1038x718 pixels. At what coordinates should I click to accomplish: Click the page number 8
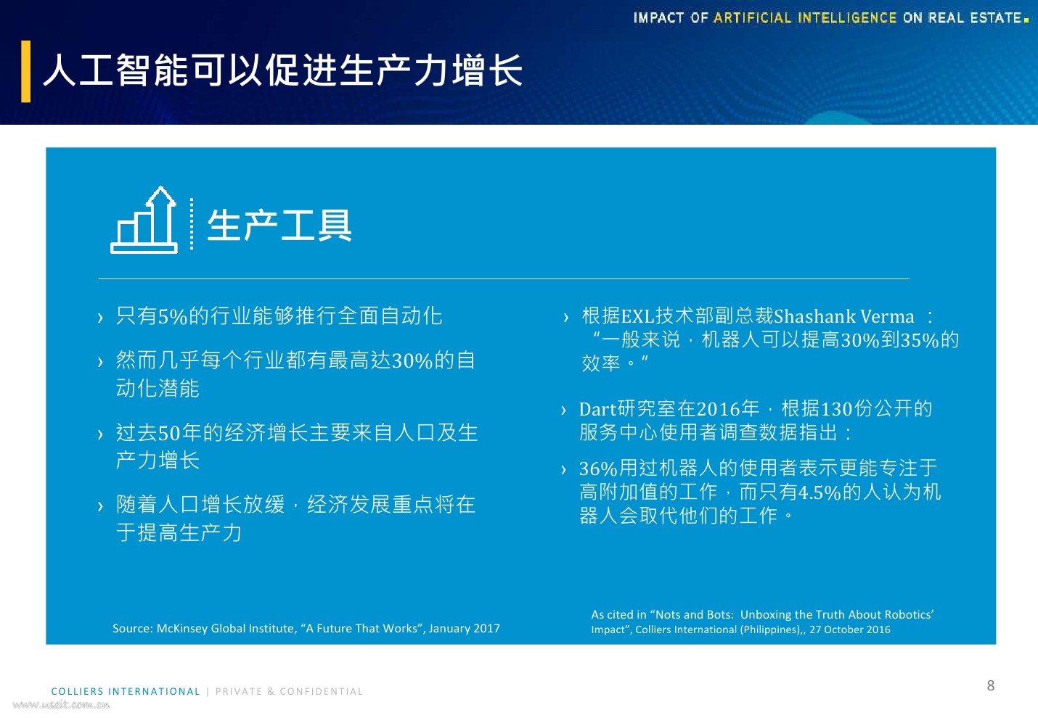tap(992, 685)
